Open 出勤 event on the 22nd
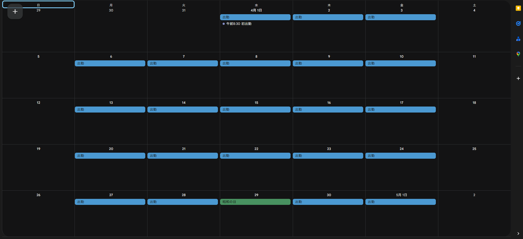The width and height of the screenshot is (523, 239). [255, 156]
